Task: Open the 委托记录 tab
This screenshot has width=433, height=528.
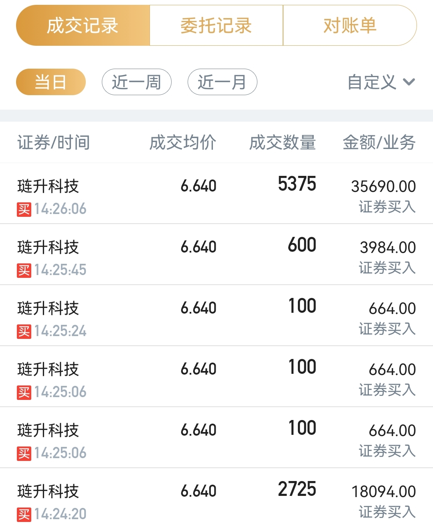Action: pyautogui.click(x=216, y=26)
